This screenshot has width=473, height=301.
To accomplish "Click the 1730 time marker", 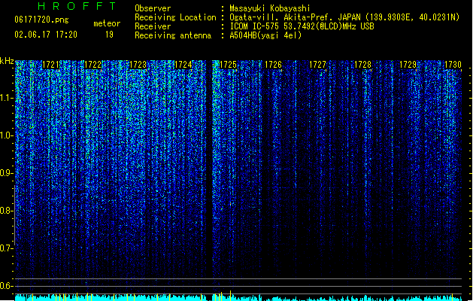I will tap(453, 65).
